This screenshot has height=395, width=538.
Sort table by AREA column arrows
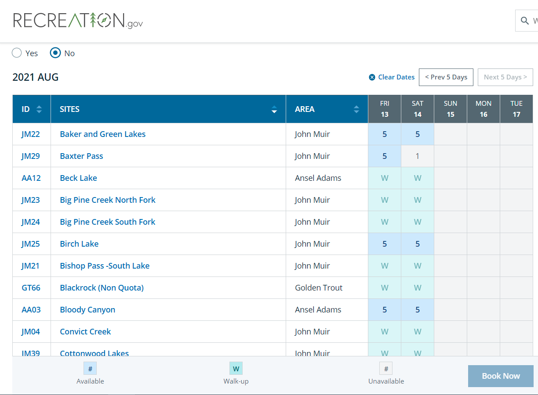click(x=356, y=109)
